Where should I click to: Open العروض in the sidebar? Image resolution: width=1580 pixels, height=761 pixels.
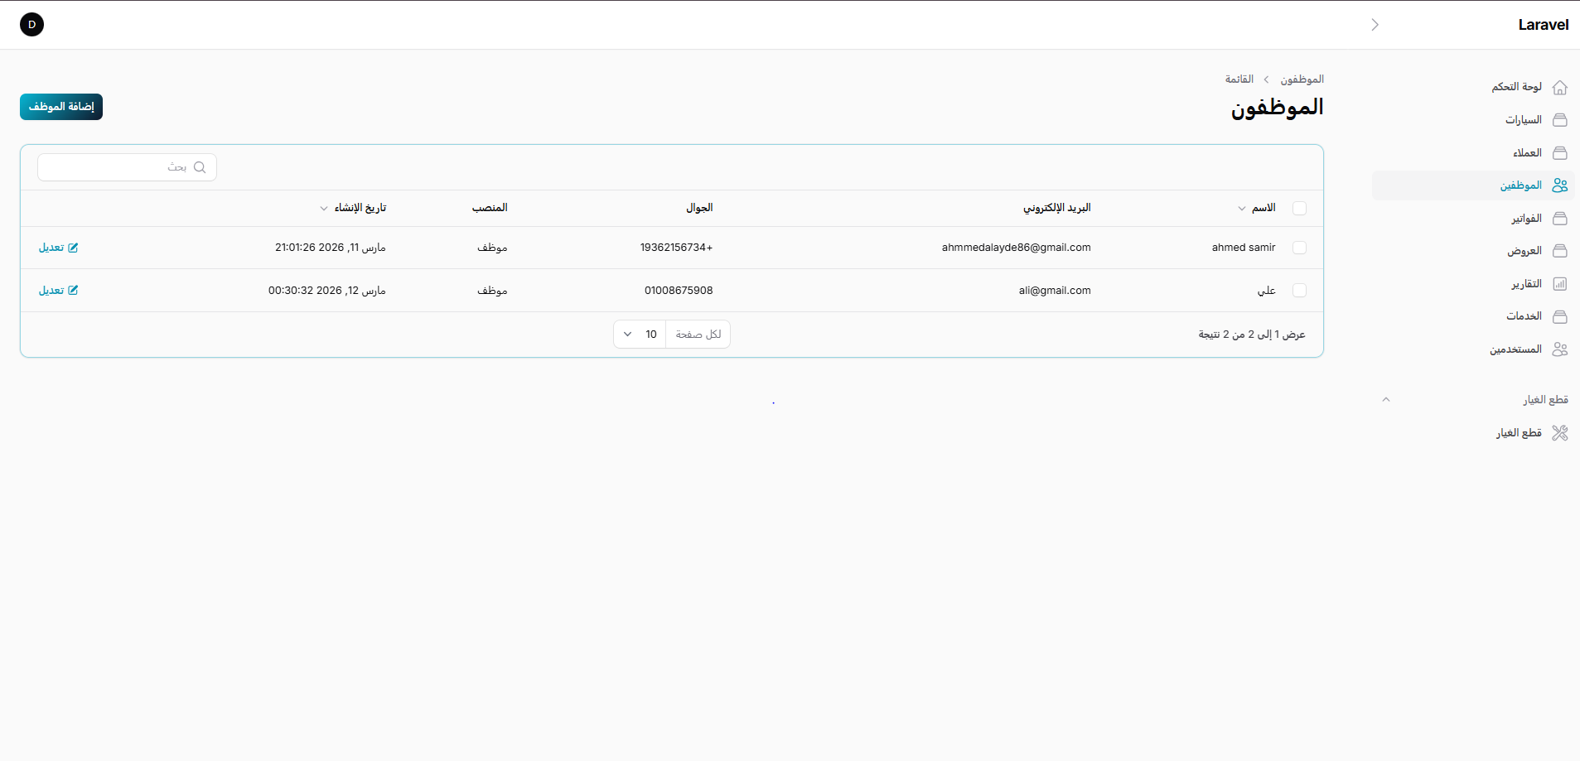pyautogui.click(x=1524, y=251)
